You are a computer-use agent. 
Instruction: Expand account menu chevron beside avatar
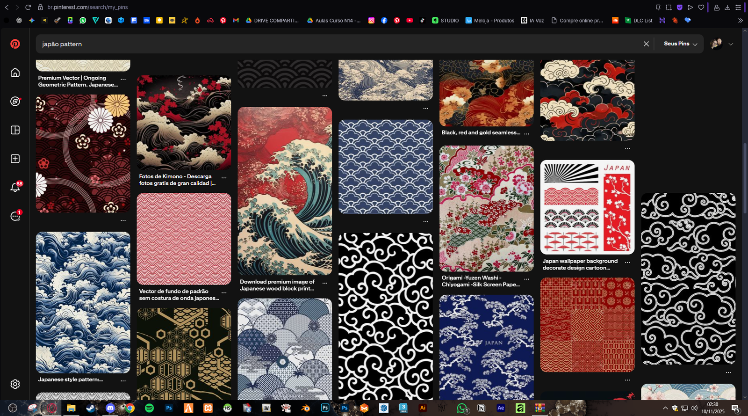coord(731,44)
